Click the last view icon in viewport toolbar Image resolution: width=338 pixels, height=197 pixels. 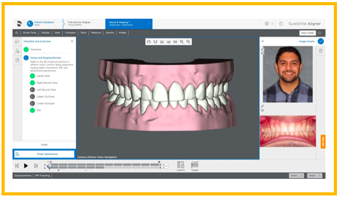188,42
